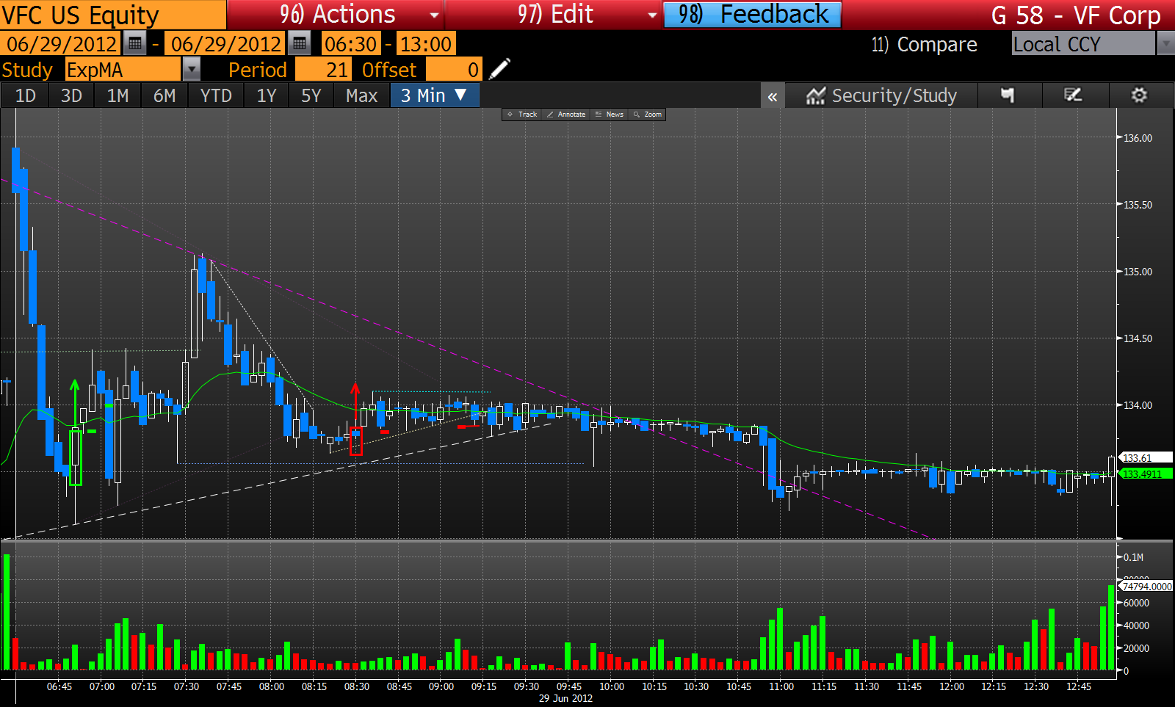This screenshot has height=707, width=1175.
Task: Edit the VFC US Equity ticker field
Action: 113,15
